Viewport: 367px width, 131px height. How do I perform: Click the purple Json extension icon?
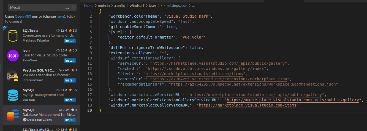pyautogui.click(x=13, y=56)
